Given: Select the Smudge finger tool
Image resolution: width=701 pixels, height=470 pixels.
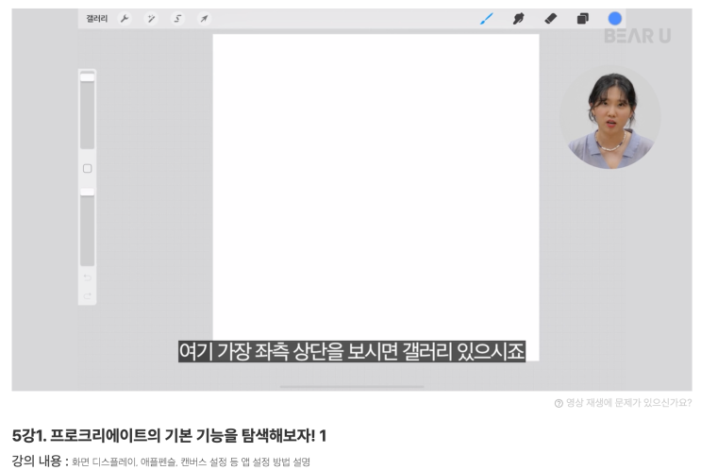Looking at the screenshot, I should coord(519,19).
